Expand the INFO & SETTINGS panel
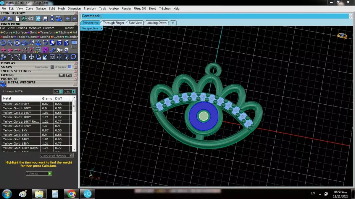The width and height of the screenshot is (355, 199). point(16,71)
